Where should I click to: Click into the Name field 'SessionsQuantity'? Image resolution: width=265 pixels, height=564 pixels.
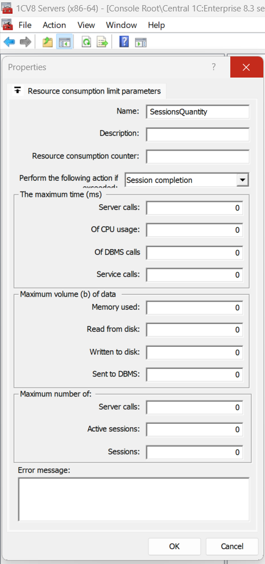[x=197, y=112]
